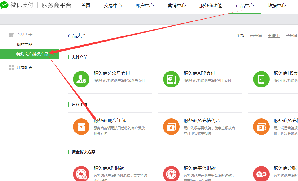The width and height of the screenshot is (298, 181).
Task: Select the 产品中心 navigation tab
Action: [245, 5]
